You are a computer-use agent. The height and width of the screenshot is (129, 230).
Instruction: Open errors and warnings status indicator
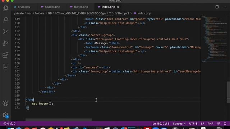(x=9, y=124)
